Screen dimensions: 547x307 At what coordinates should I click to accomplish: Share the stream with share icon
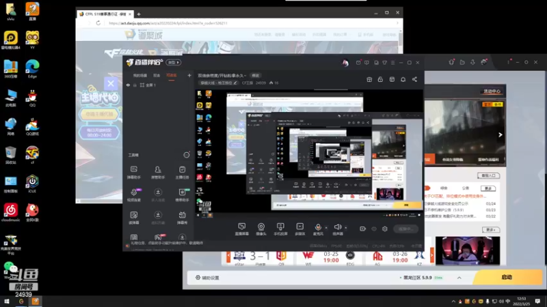click(414, 79)
